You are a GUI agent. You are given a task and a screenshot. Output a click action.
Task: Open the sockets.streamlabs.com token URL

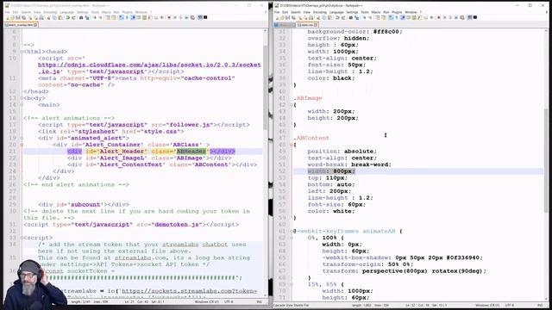(190, 291)
